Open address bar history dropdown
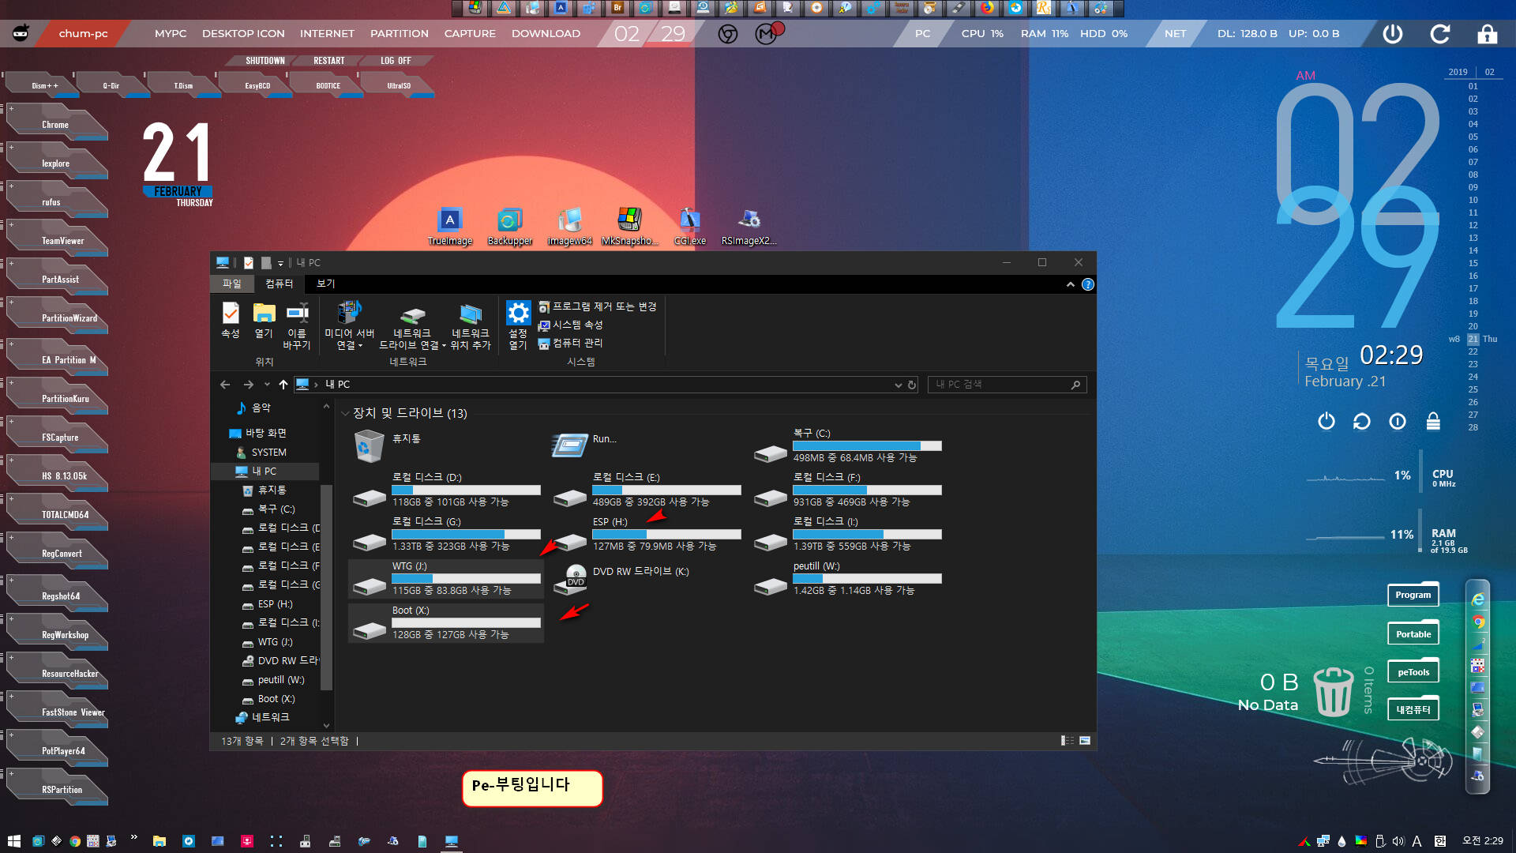This screenshot has height=853, width=1516. pos(898,385)
